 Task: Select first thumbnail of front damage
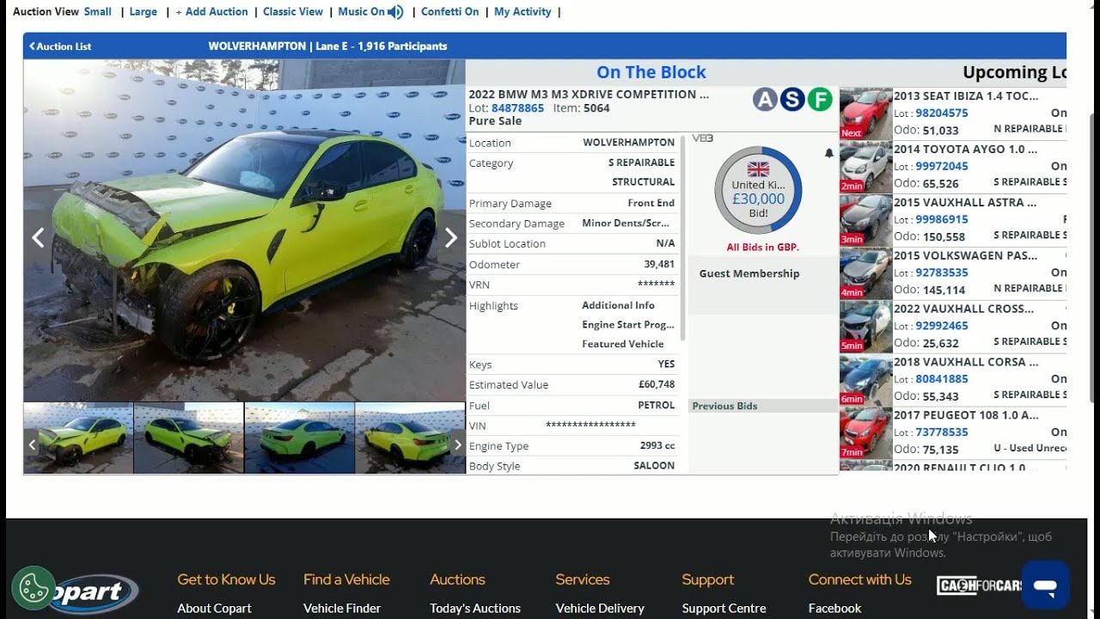point(78,438)
